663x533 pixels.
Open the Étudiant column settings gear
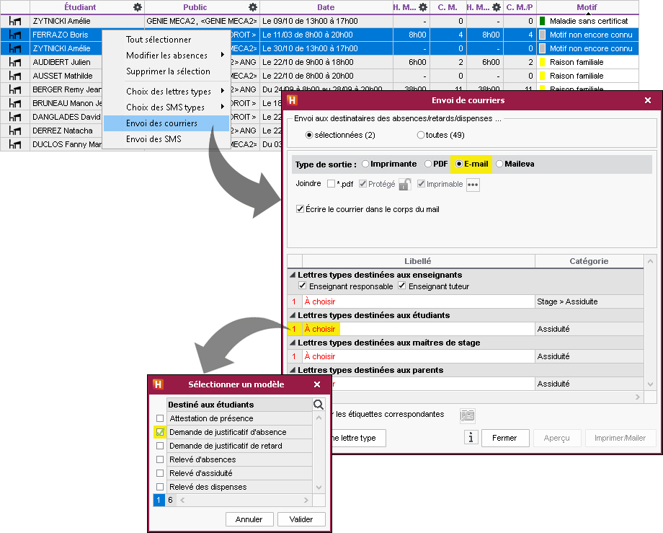[x=138, y=7]
